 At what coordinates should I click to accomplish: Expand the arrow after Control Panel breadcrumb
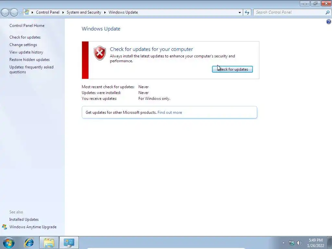click(63, 12)
